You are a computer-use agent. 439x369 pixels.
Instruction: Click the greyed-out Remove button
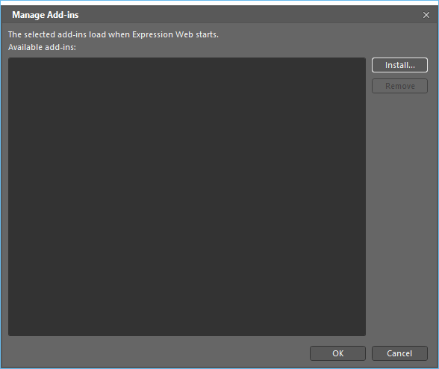399,86
